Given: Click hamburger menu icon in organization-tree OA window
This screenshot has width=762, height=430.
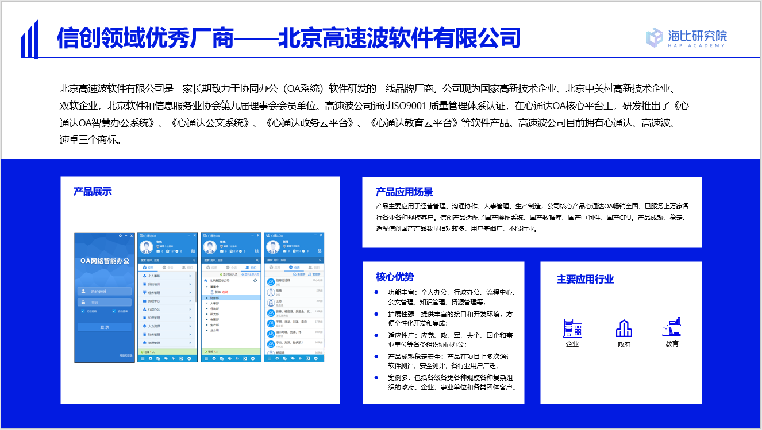Looking at the screenshot, I should 206,358.
